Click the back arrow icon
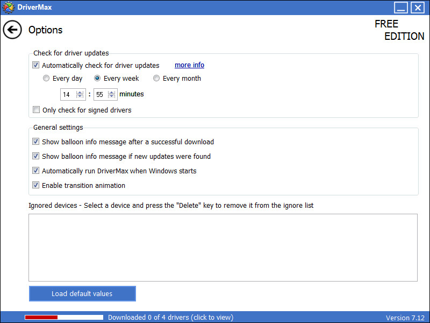This screenshot has height=323, width=430. [x=12, y=30]
